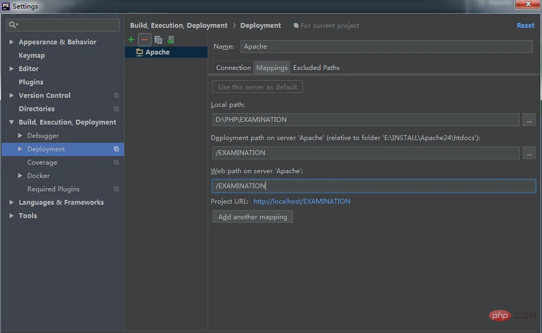Open Project URL http://localhost/EXAMINATION link
Screen dimensions: 542x333
tap(302, 202)
